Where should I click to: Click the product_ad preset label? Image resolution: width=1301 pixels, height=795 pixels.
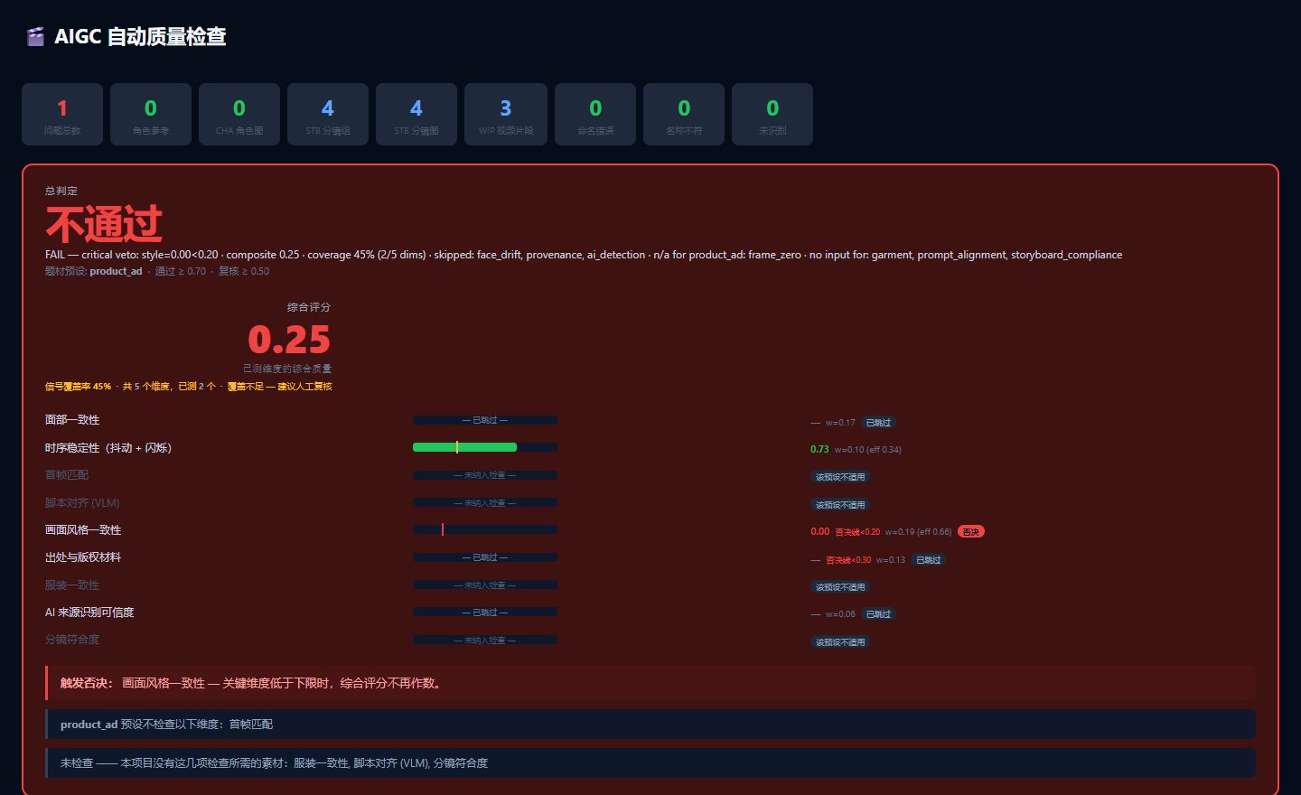click(116, 271)
